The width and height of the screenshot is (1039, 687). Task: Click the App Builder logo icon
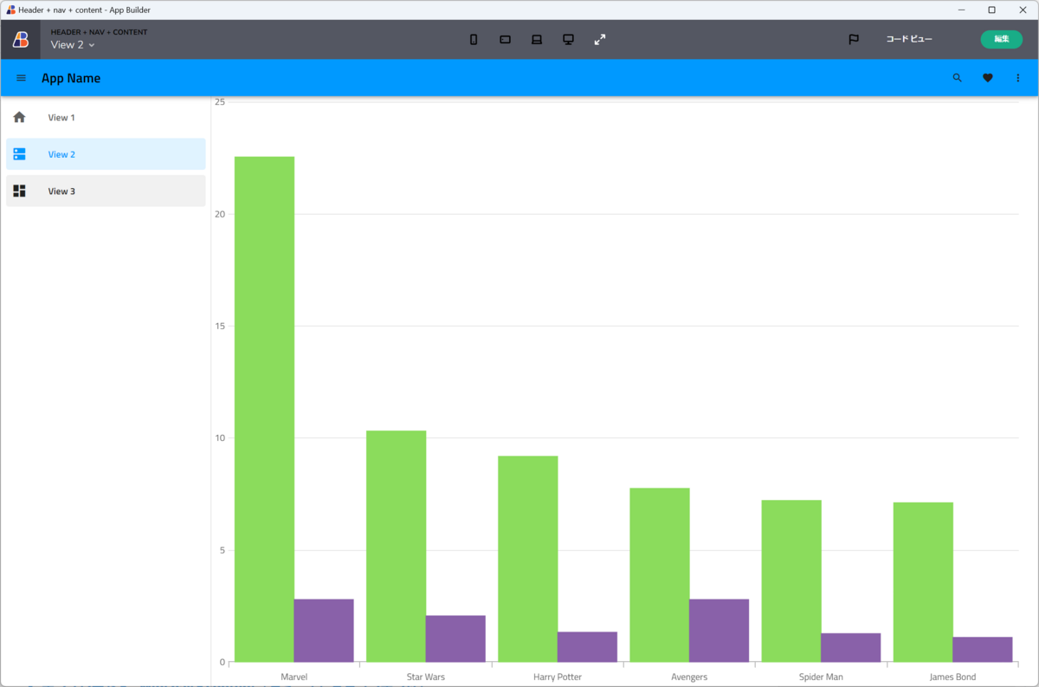tap(20, 39)
